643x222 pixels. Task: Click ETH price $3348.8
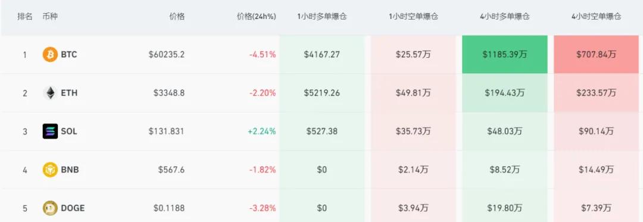[x=169, y=93]
